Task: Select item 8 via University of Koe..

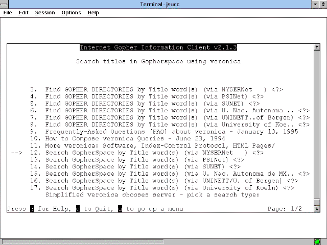Action: 170,125
